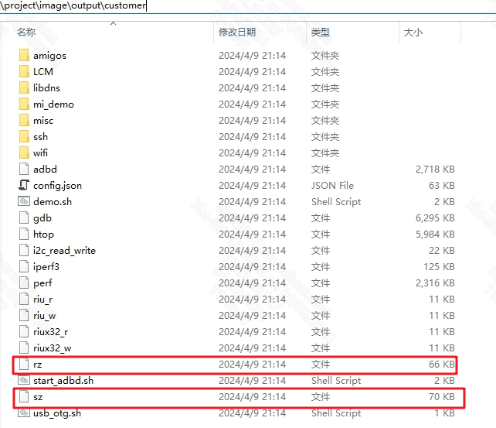The width and height of the screenshot is (496, 428).
Task: Select the perf file icon
Action: pyautogui.click(x=24, y=282)
